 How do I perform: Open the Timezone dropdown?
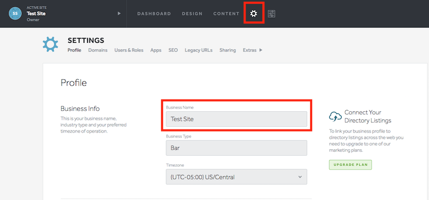pyautogui.click(x=236, y=177)
